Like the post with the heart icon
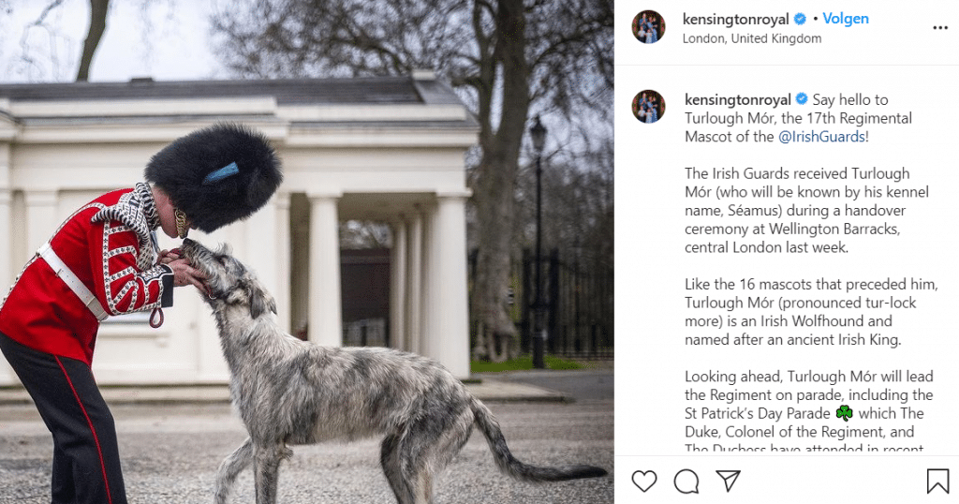 click(644, 482)
